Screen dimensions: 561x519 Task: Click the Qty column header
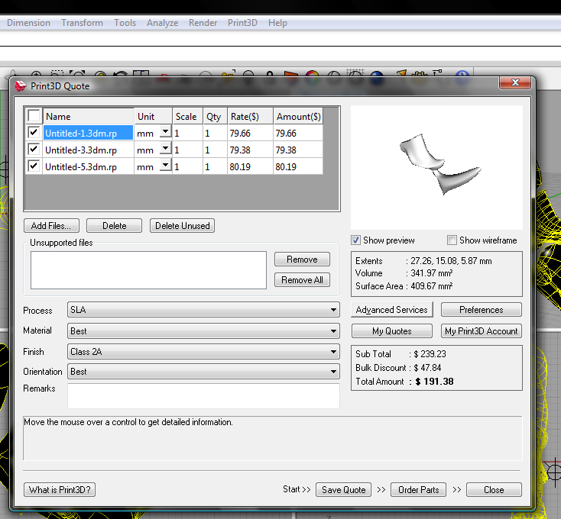(x=215, y=116)
